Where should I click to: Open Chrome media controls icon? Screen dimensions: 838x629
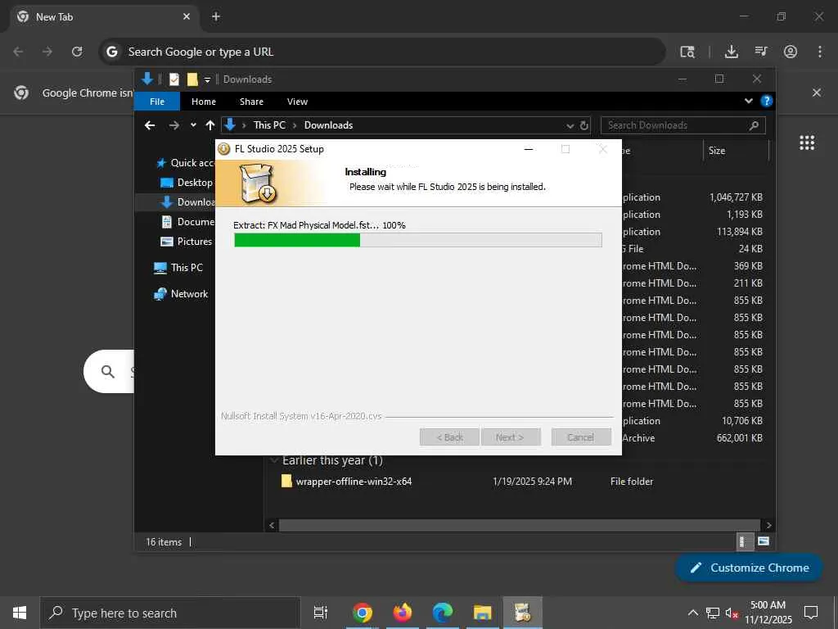coord(761,52)
